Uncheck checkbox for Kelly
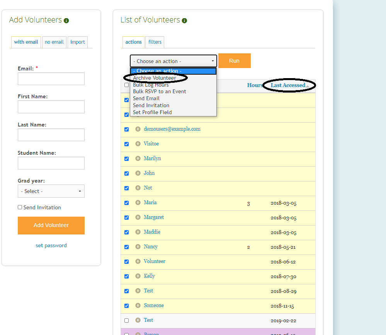Viewport: 386px width, 335px height. [126, 276]
